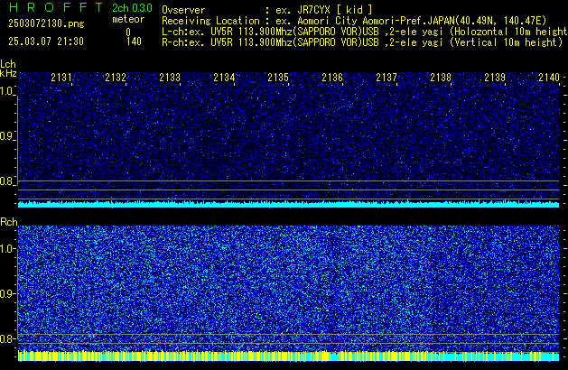The image size is (568, 370).
Task: Click the HROFFT title text
Action: [x=56, y=7]
